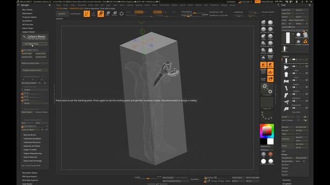The height and width of the screenshot is (185, 330).
Task: Open the Material menu
Action: [x=139, y=5]
